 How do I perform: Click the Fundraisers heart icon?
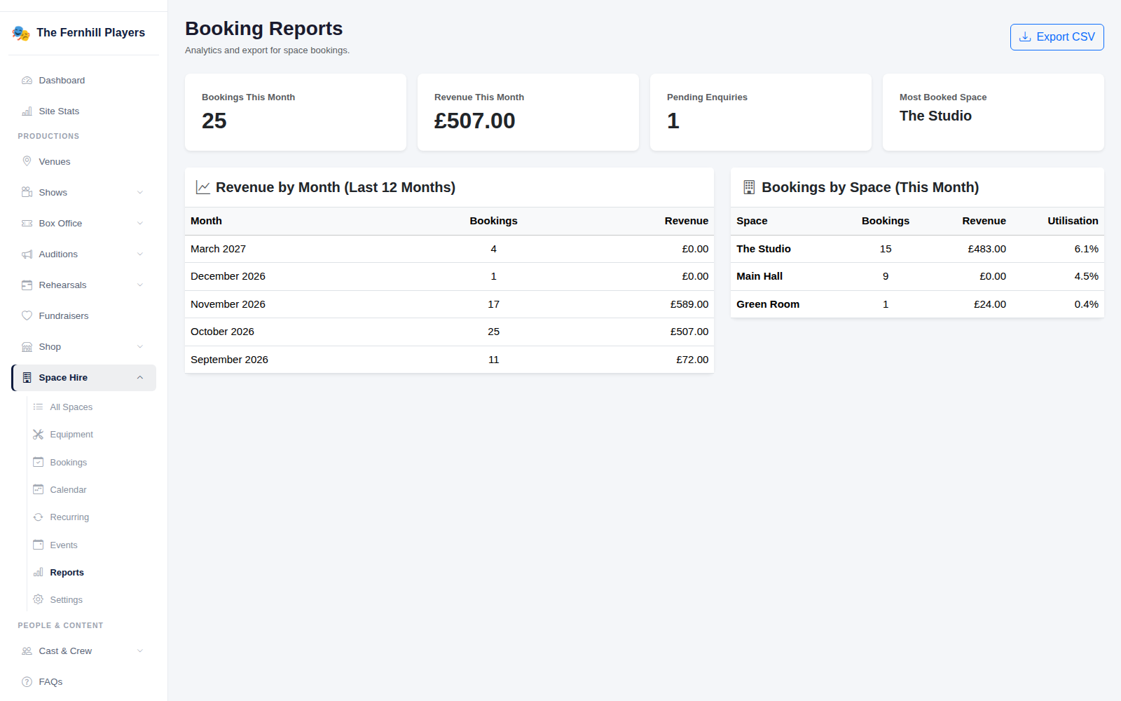click(27, 316)
